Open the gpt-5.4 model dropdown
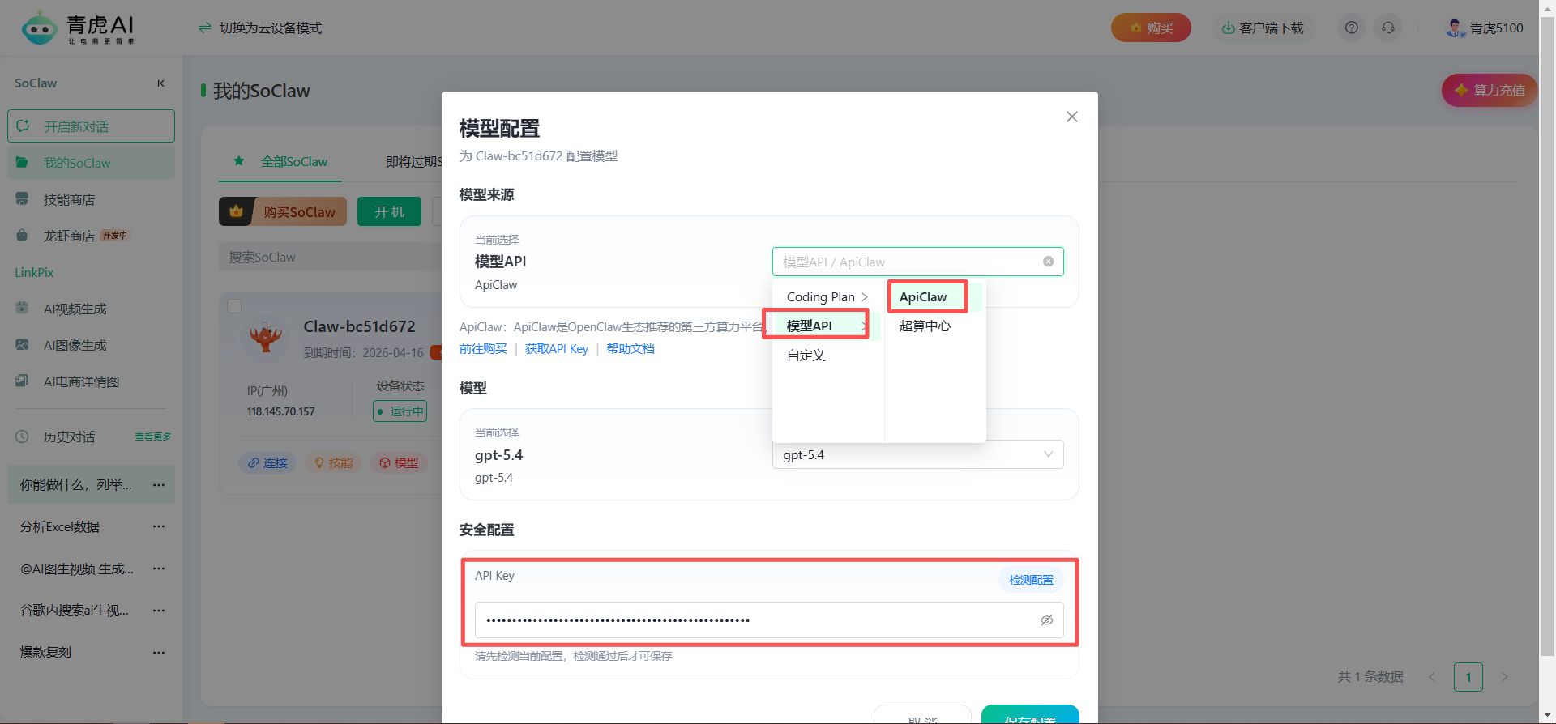 tap(917, 454)
